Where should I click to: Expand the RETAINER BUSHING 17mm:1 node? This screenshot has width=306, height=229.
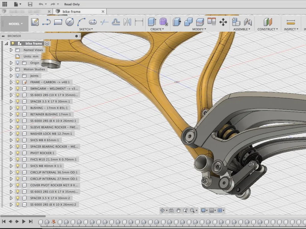pyautogui.click(x=11, y=114)
